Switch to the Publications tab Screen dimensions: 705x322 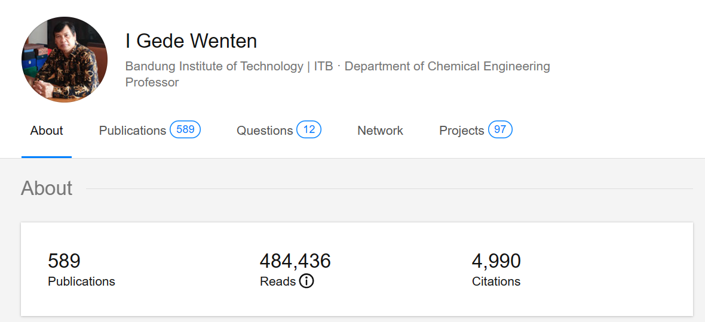133,131
